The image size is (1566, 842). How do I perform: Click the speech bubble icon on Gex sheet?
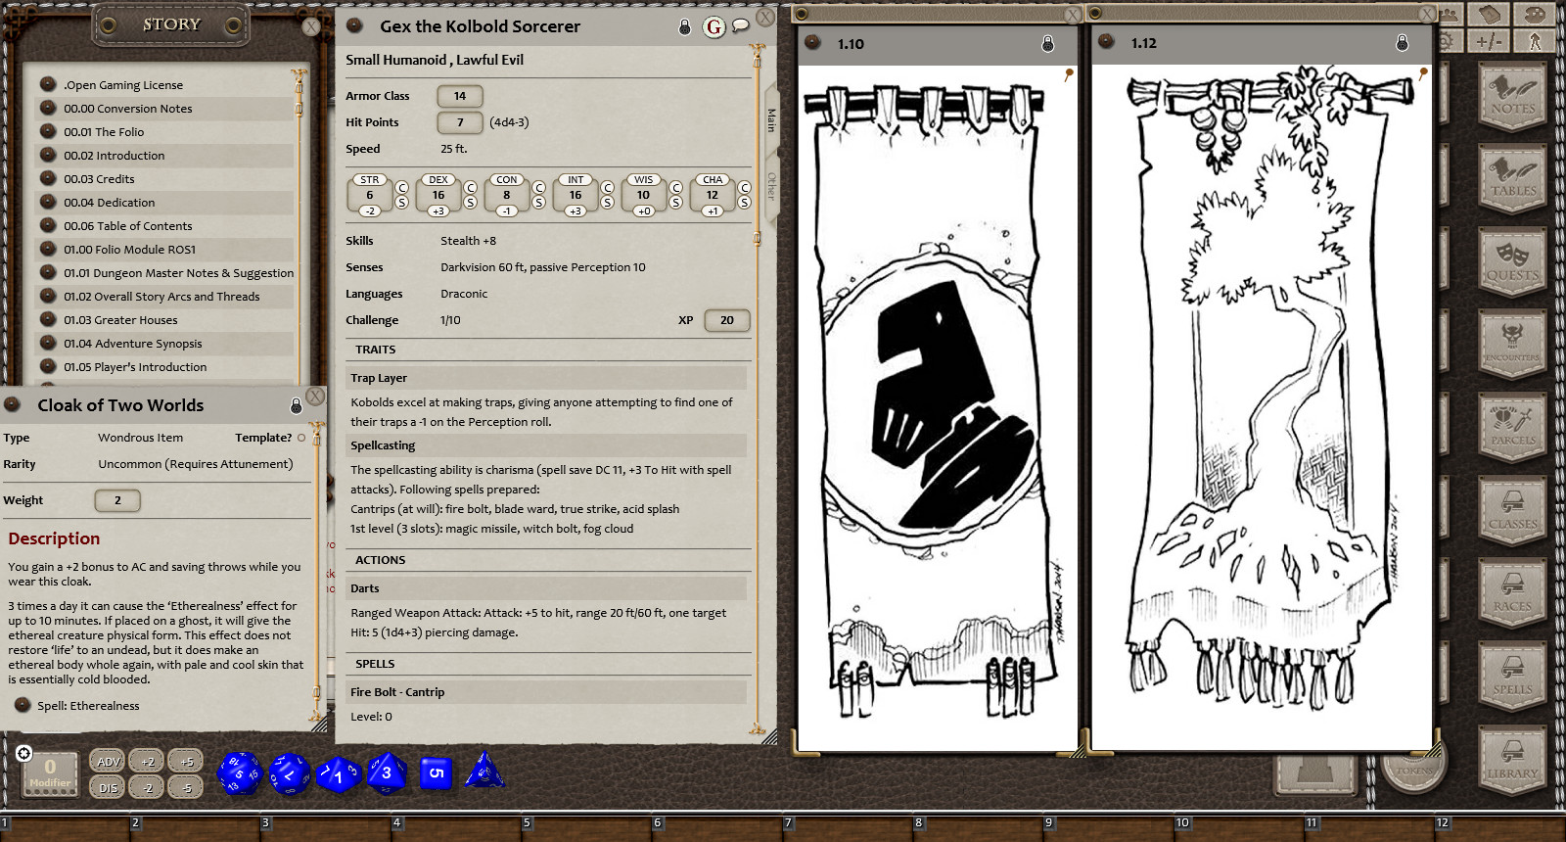coord(741,25)
